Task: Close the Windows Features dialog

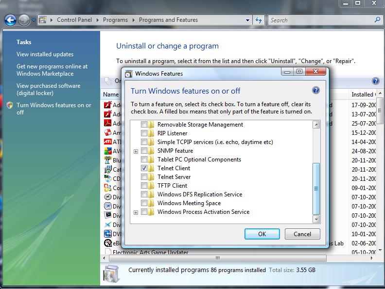Action: (316, 71)
